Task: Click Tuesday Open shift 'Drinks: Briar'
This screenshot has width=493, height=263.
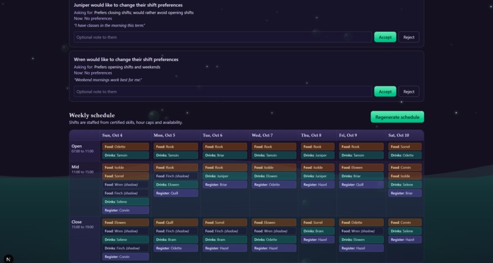Action: click(x=225, y=155)
